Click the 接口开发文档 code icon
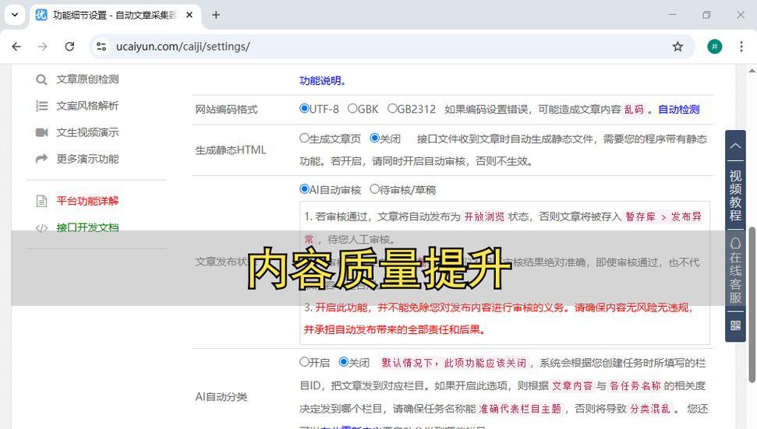Viewport: 757px width, 429px height. tap(41, 228)
